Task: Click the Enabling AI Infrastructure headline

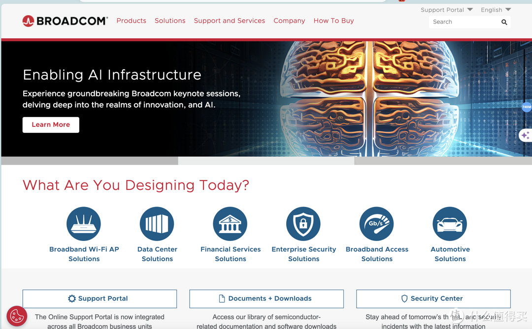Action: coord(112,75)
